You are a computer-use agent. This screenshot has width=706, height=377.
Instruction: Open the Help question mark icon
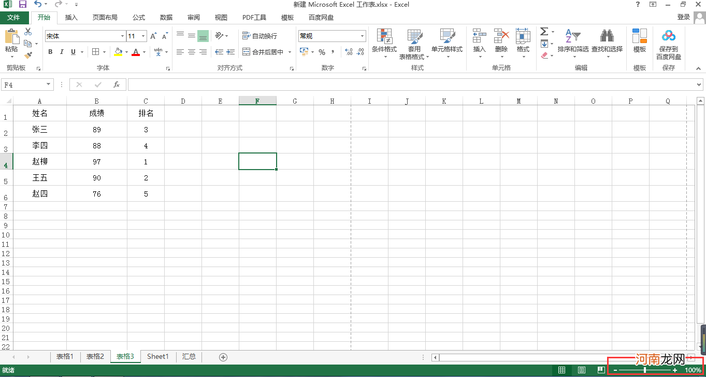(638, 5)
